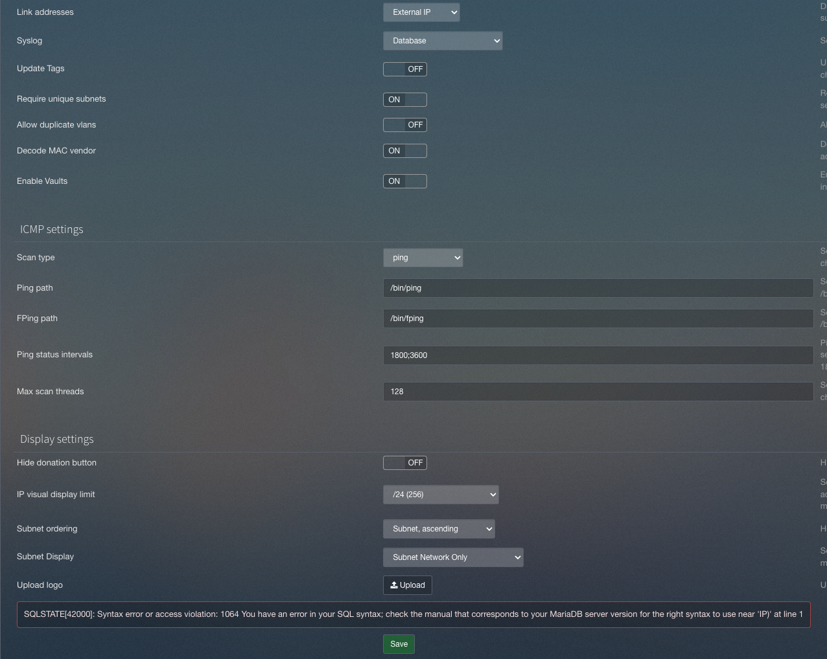
Task: Click the Ping status intervals field
Action: click(x=598, y=355)
